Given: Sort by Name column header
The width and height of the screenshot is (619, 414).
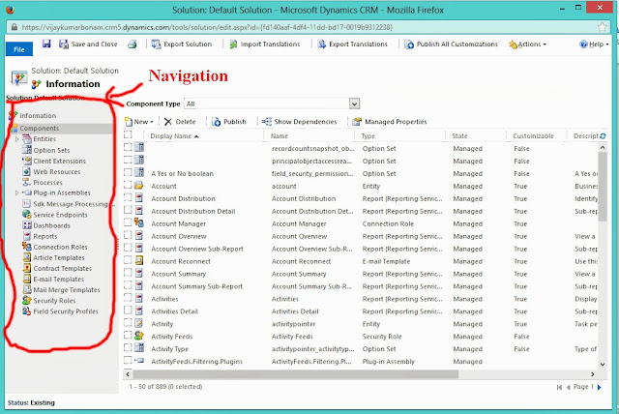Looking at the screenshot, I should [280, 135].
